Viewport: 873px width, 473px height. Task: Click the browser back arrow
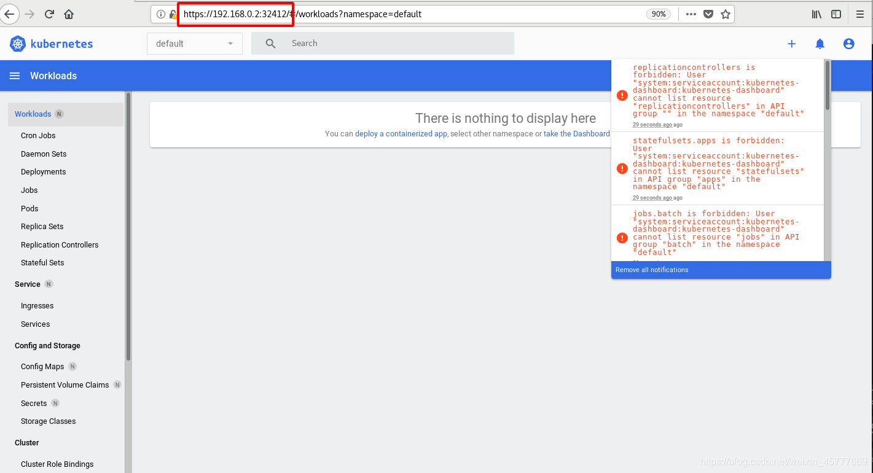8,14
